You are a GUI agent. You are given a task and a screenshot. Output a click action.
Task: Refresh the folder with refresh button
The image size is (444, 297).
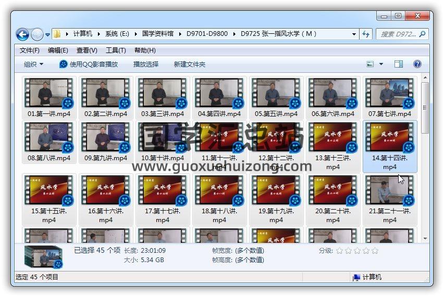[366, 34]
